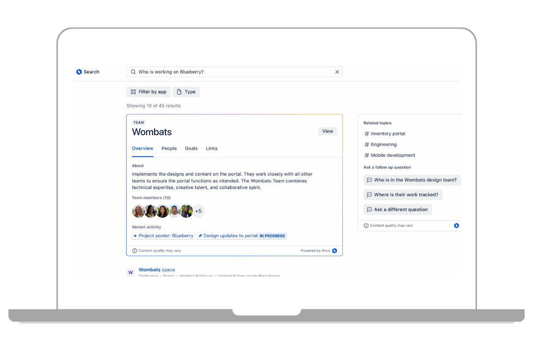Clear the search query with the X
The width and height of the screenshot is (533, 351).
pos(337,72)
